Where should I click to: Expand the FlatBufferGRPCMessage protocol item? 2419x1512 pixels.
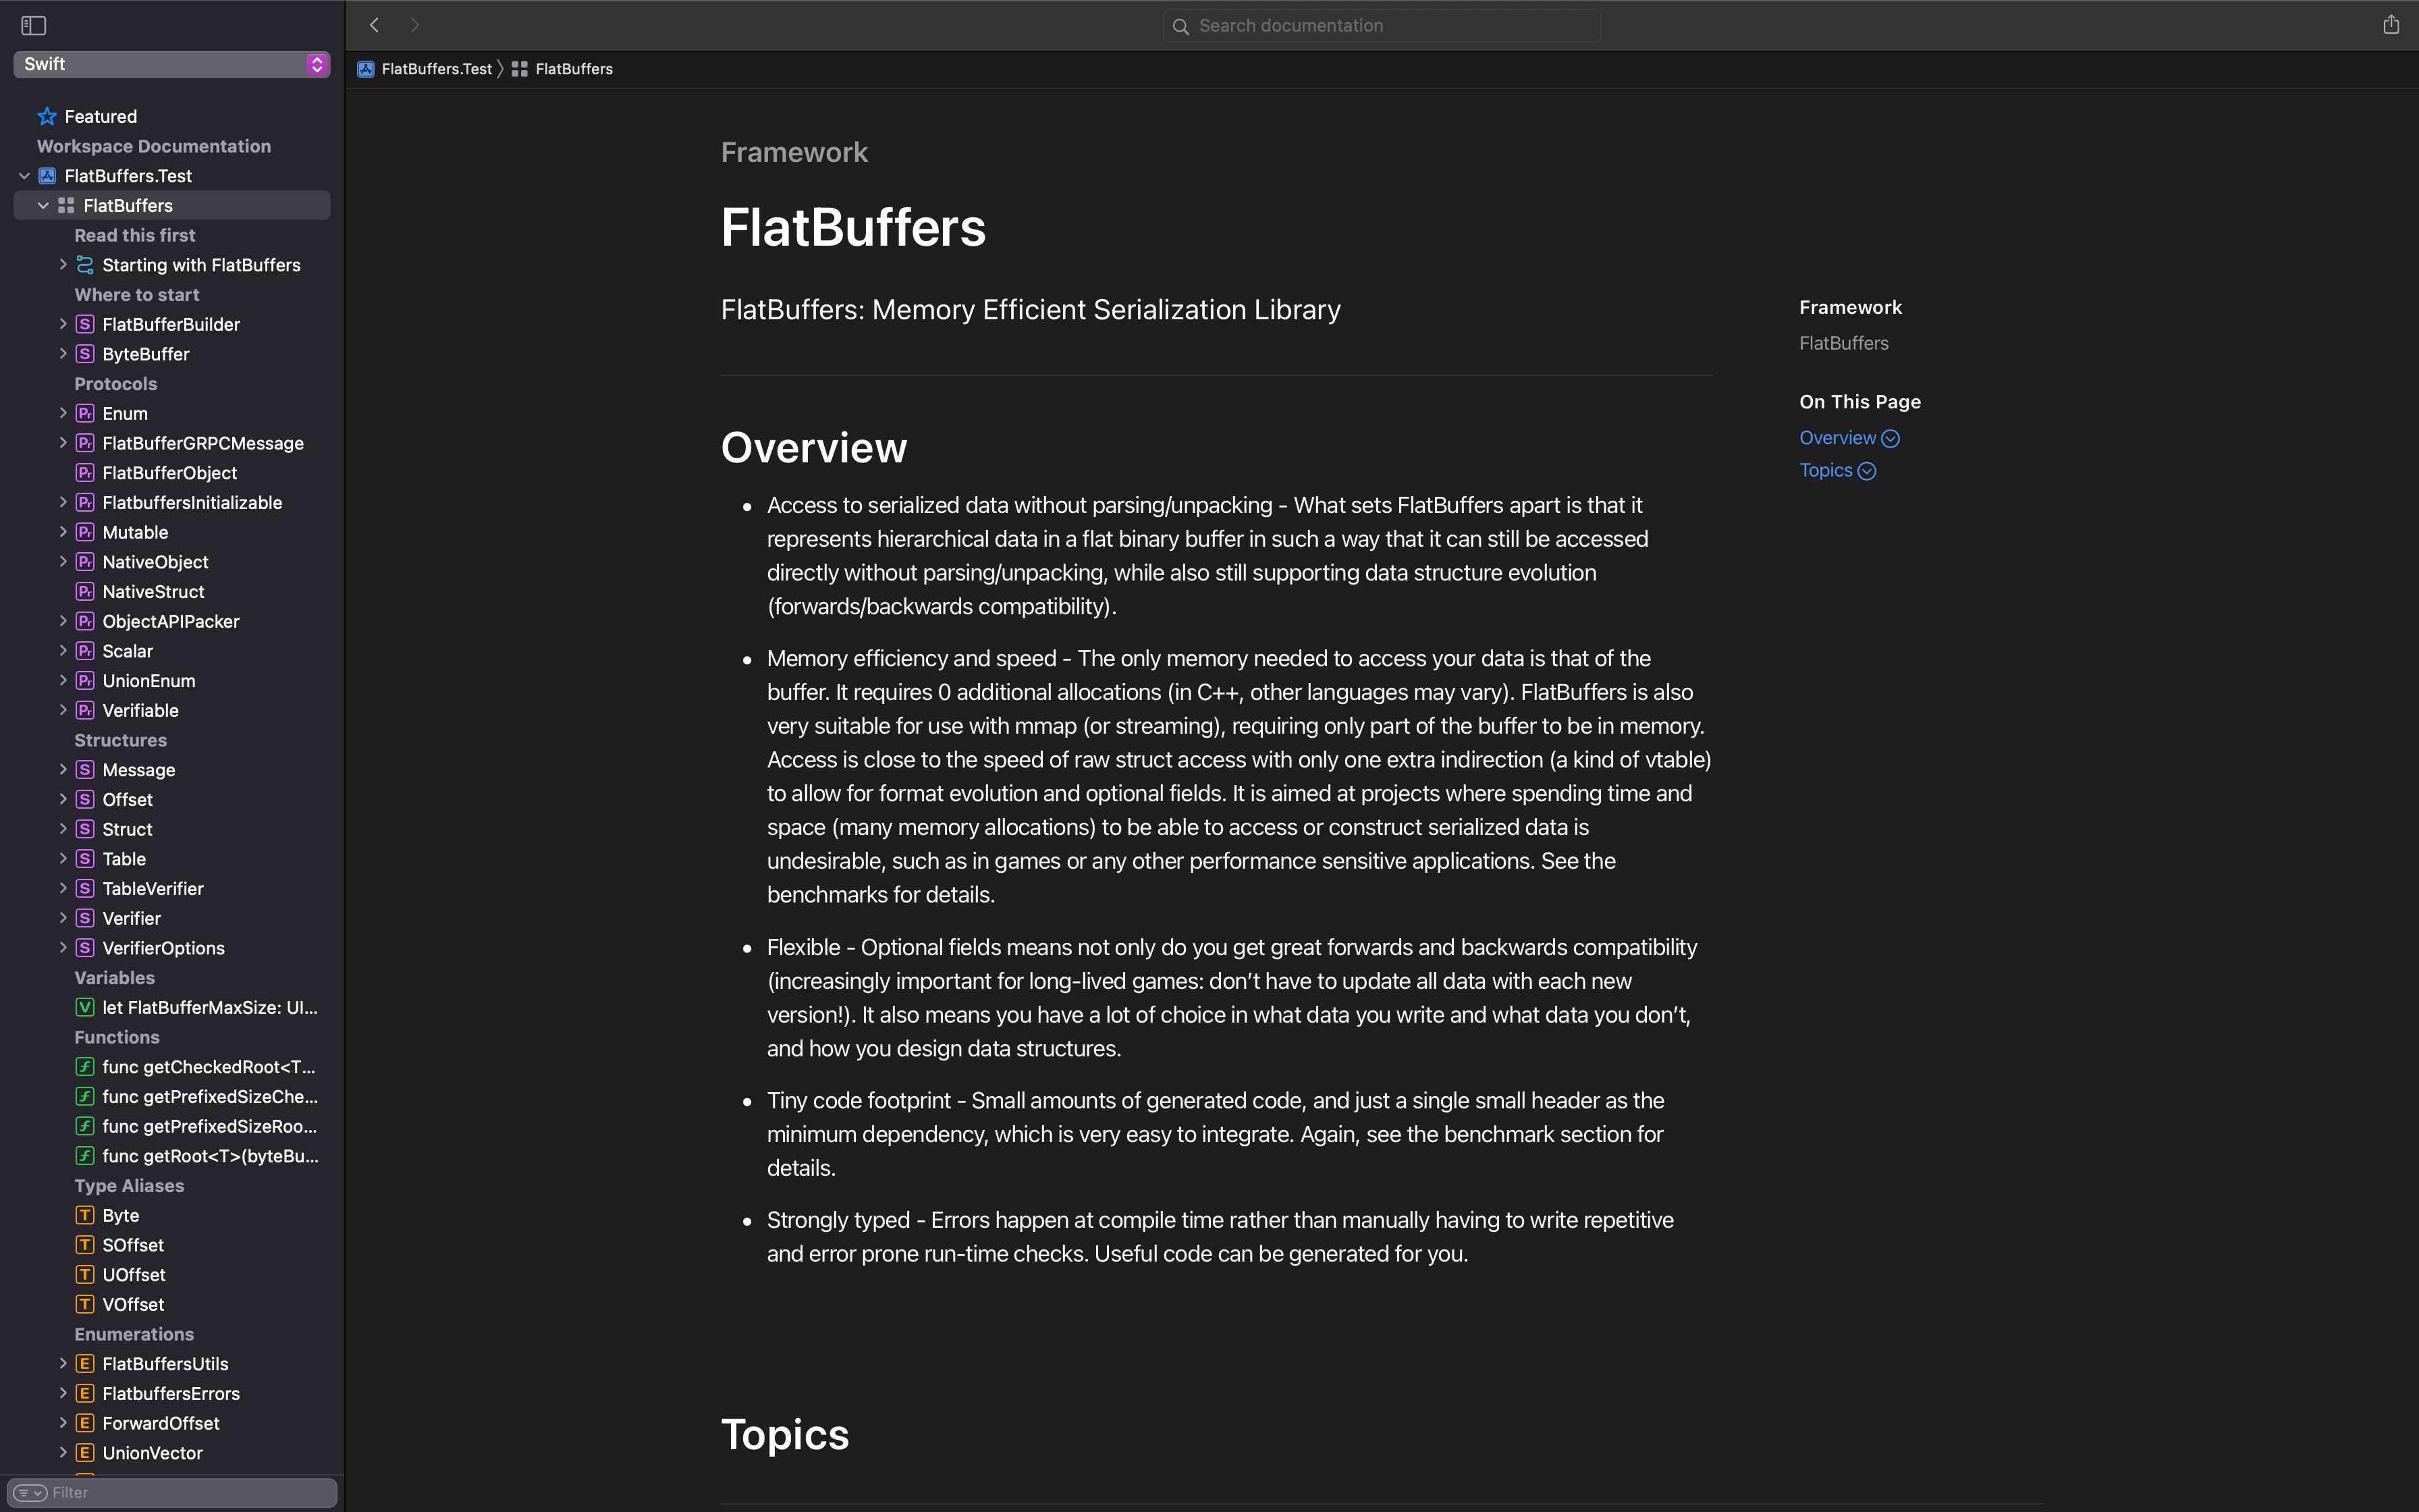coord(61,442)
